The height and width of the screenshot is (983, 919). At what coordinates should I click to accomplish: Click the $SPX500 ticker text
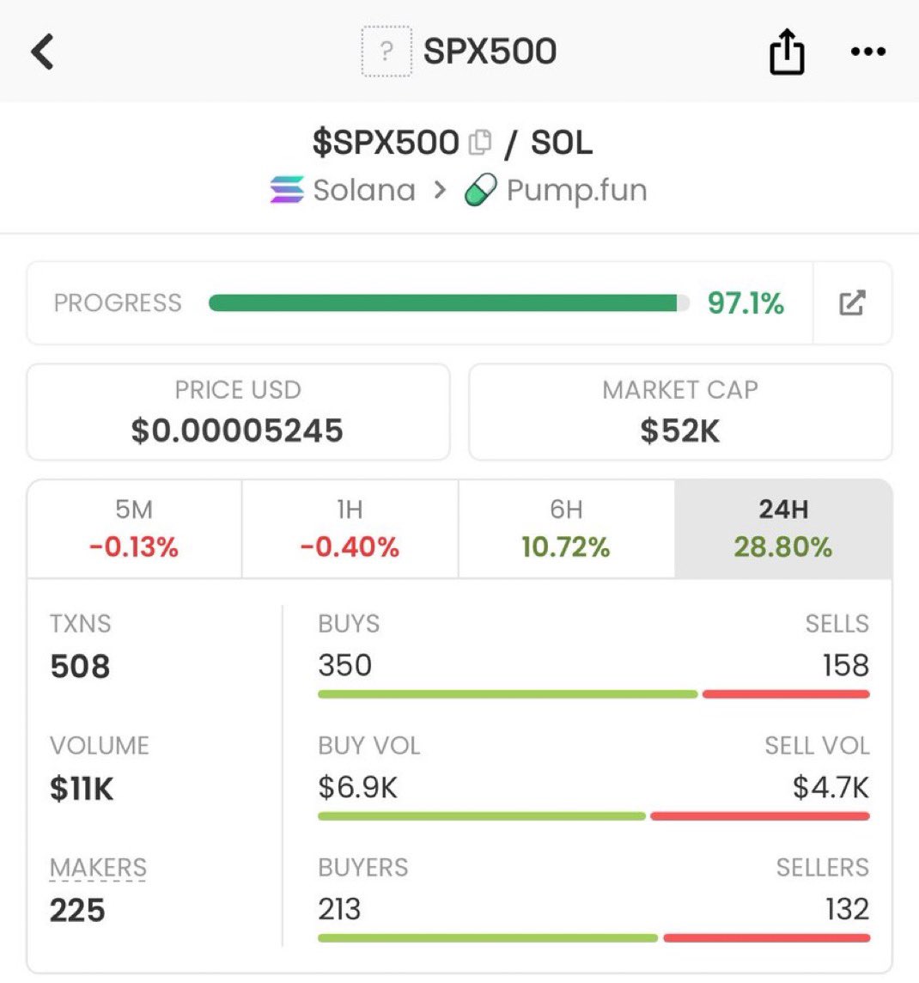[386, 143]
